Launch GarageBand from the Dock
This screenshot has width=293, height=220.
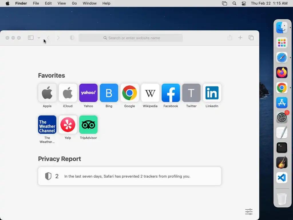tap(282, 163)
